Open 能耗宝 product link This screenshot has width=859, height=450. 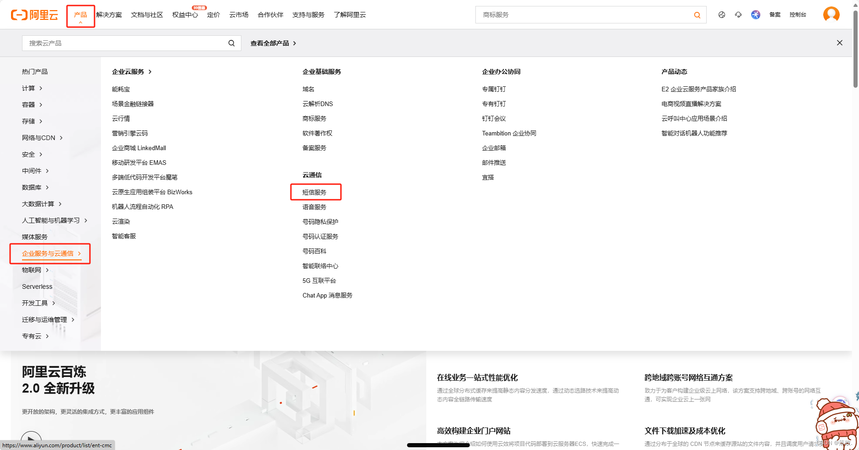click(121, 89)
